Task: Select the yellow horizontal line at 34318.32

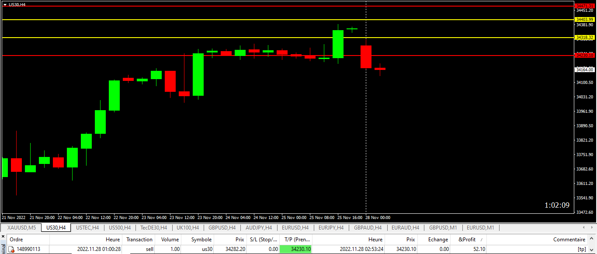Action: [175, 38]
